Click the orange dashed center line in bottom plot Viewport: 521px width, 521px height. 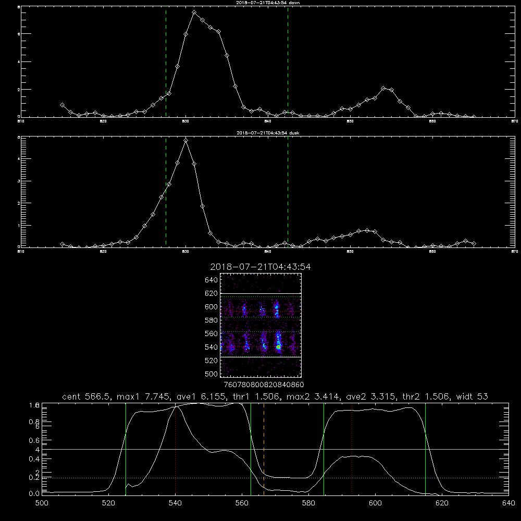[264, 449]
